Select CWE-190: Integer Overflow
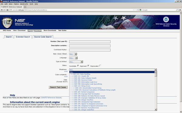Screen dimensions: 182x113 pyautogui.click(x=112, y=100)
